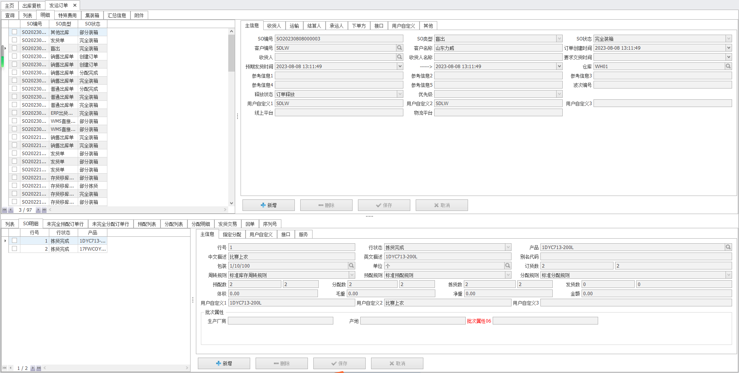Go to next page in SO list pager

(x=38, y=210)
